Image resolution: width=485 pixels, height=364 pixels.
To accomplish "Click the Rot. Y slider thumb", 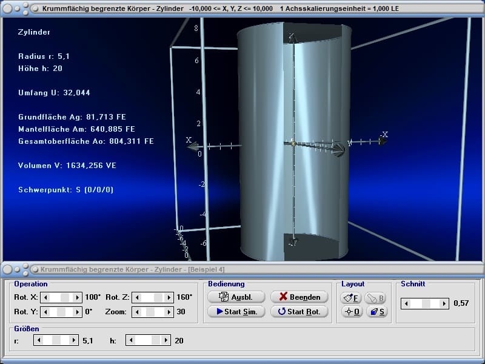I will [61, 312].
